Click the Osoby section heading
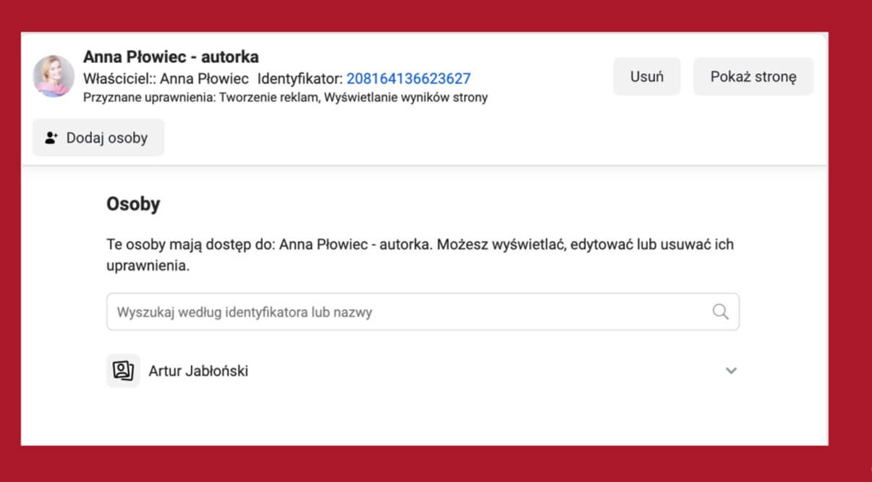 133,204
